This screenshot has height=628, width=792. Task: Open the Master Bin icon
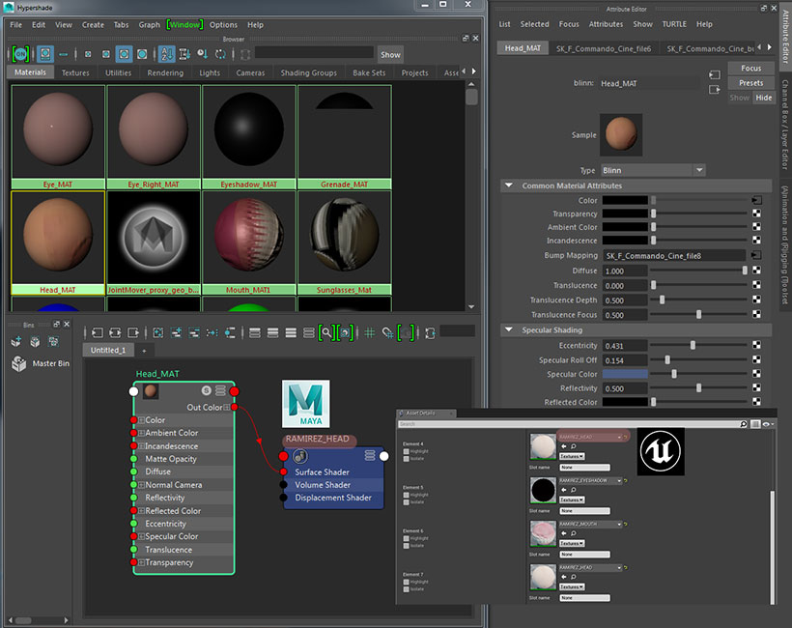[x=18, y=364]
